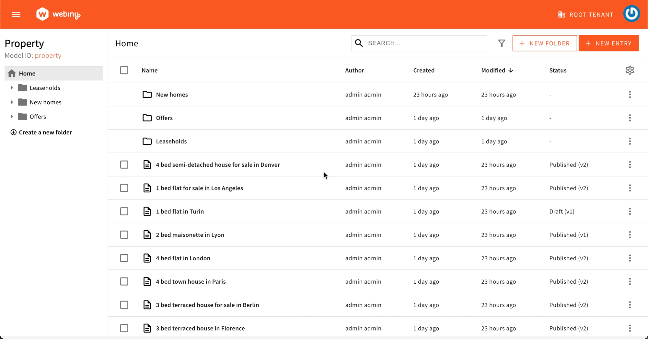Check the box for 4 bed semi-detached house in Denver

pyautogui.click(x=124, y=164)
